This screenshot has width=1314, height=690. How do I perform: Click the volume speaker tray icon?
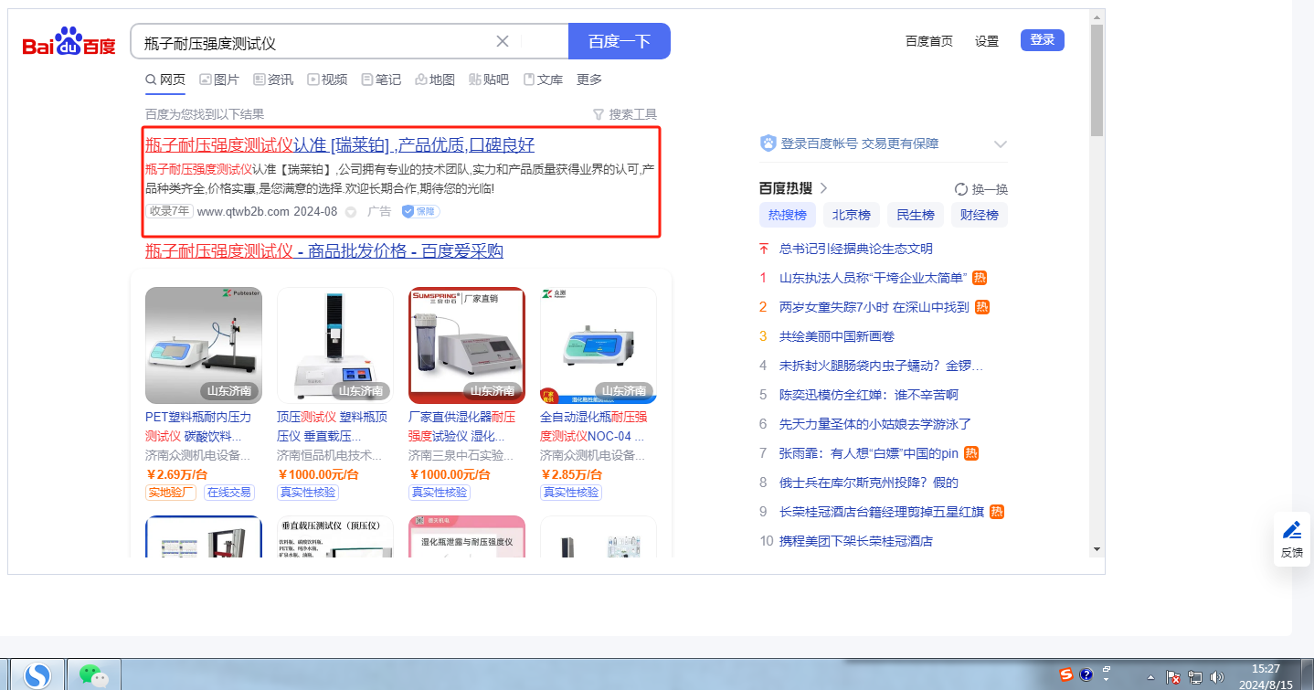[1217, 677]
